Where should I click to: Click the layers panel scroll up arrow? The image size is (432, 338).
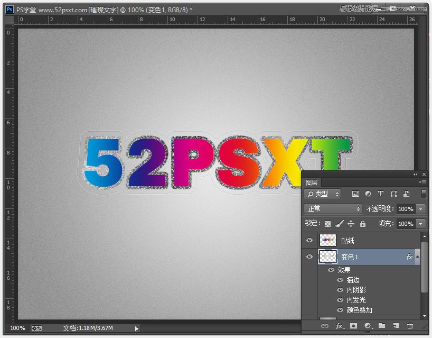tap(424, 236)
